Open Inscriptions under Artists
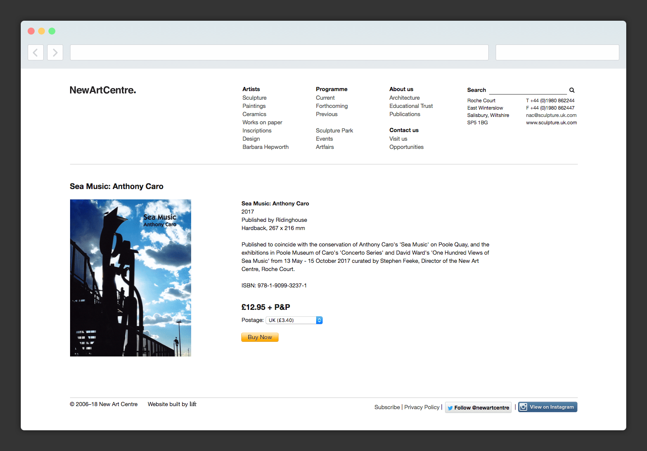647x451 pixels. tap(257, 130)
